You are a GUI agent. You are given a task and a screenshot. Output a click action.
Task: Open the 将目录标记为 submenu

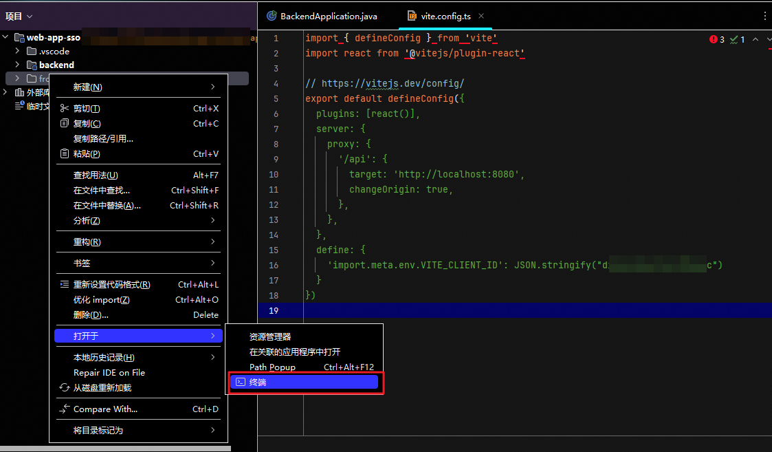click(138, 430)
